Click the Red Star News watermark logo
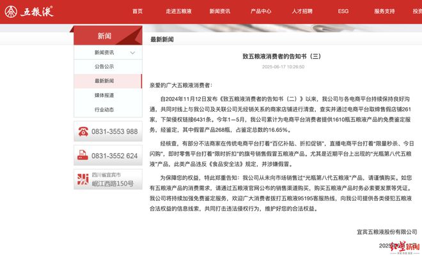 point(395,246)
